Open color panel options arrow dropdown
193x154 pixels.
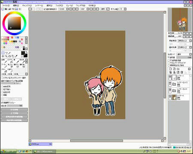click(20, 9)
